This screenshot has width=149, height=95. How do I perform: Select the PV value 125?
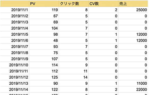point(44,77)
